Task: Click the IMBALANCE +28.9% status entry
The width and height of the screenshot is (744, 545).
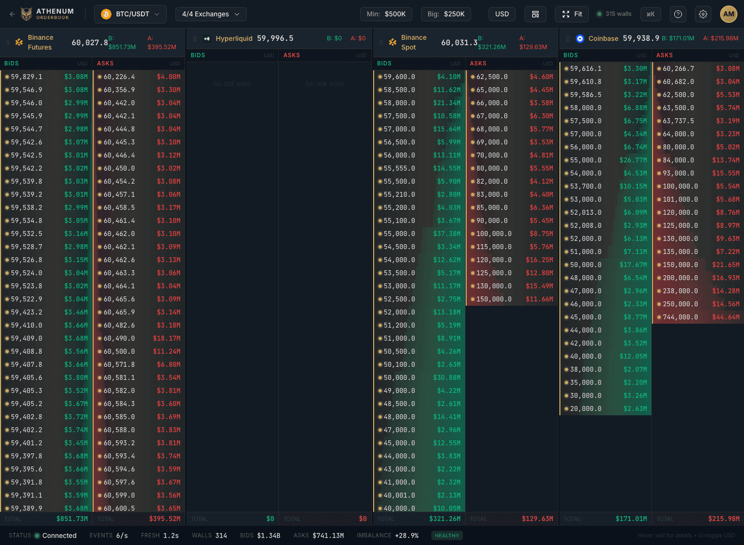Action: pyautogui.click(x=388, y=536)
